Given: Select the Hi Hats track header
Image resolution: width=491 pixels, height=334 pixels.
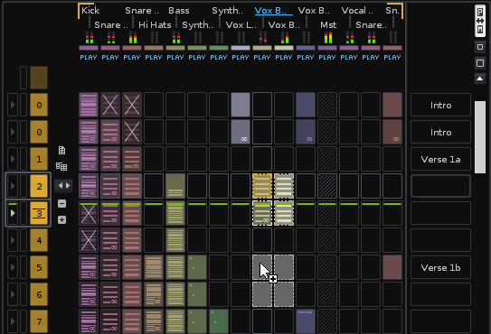Looking at the screenshot, I should 155,24.
